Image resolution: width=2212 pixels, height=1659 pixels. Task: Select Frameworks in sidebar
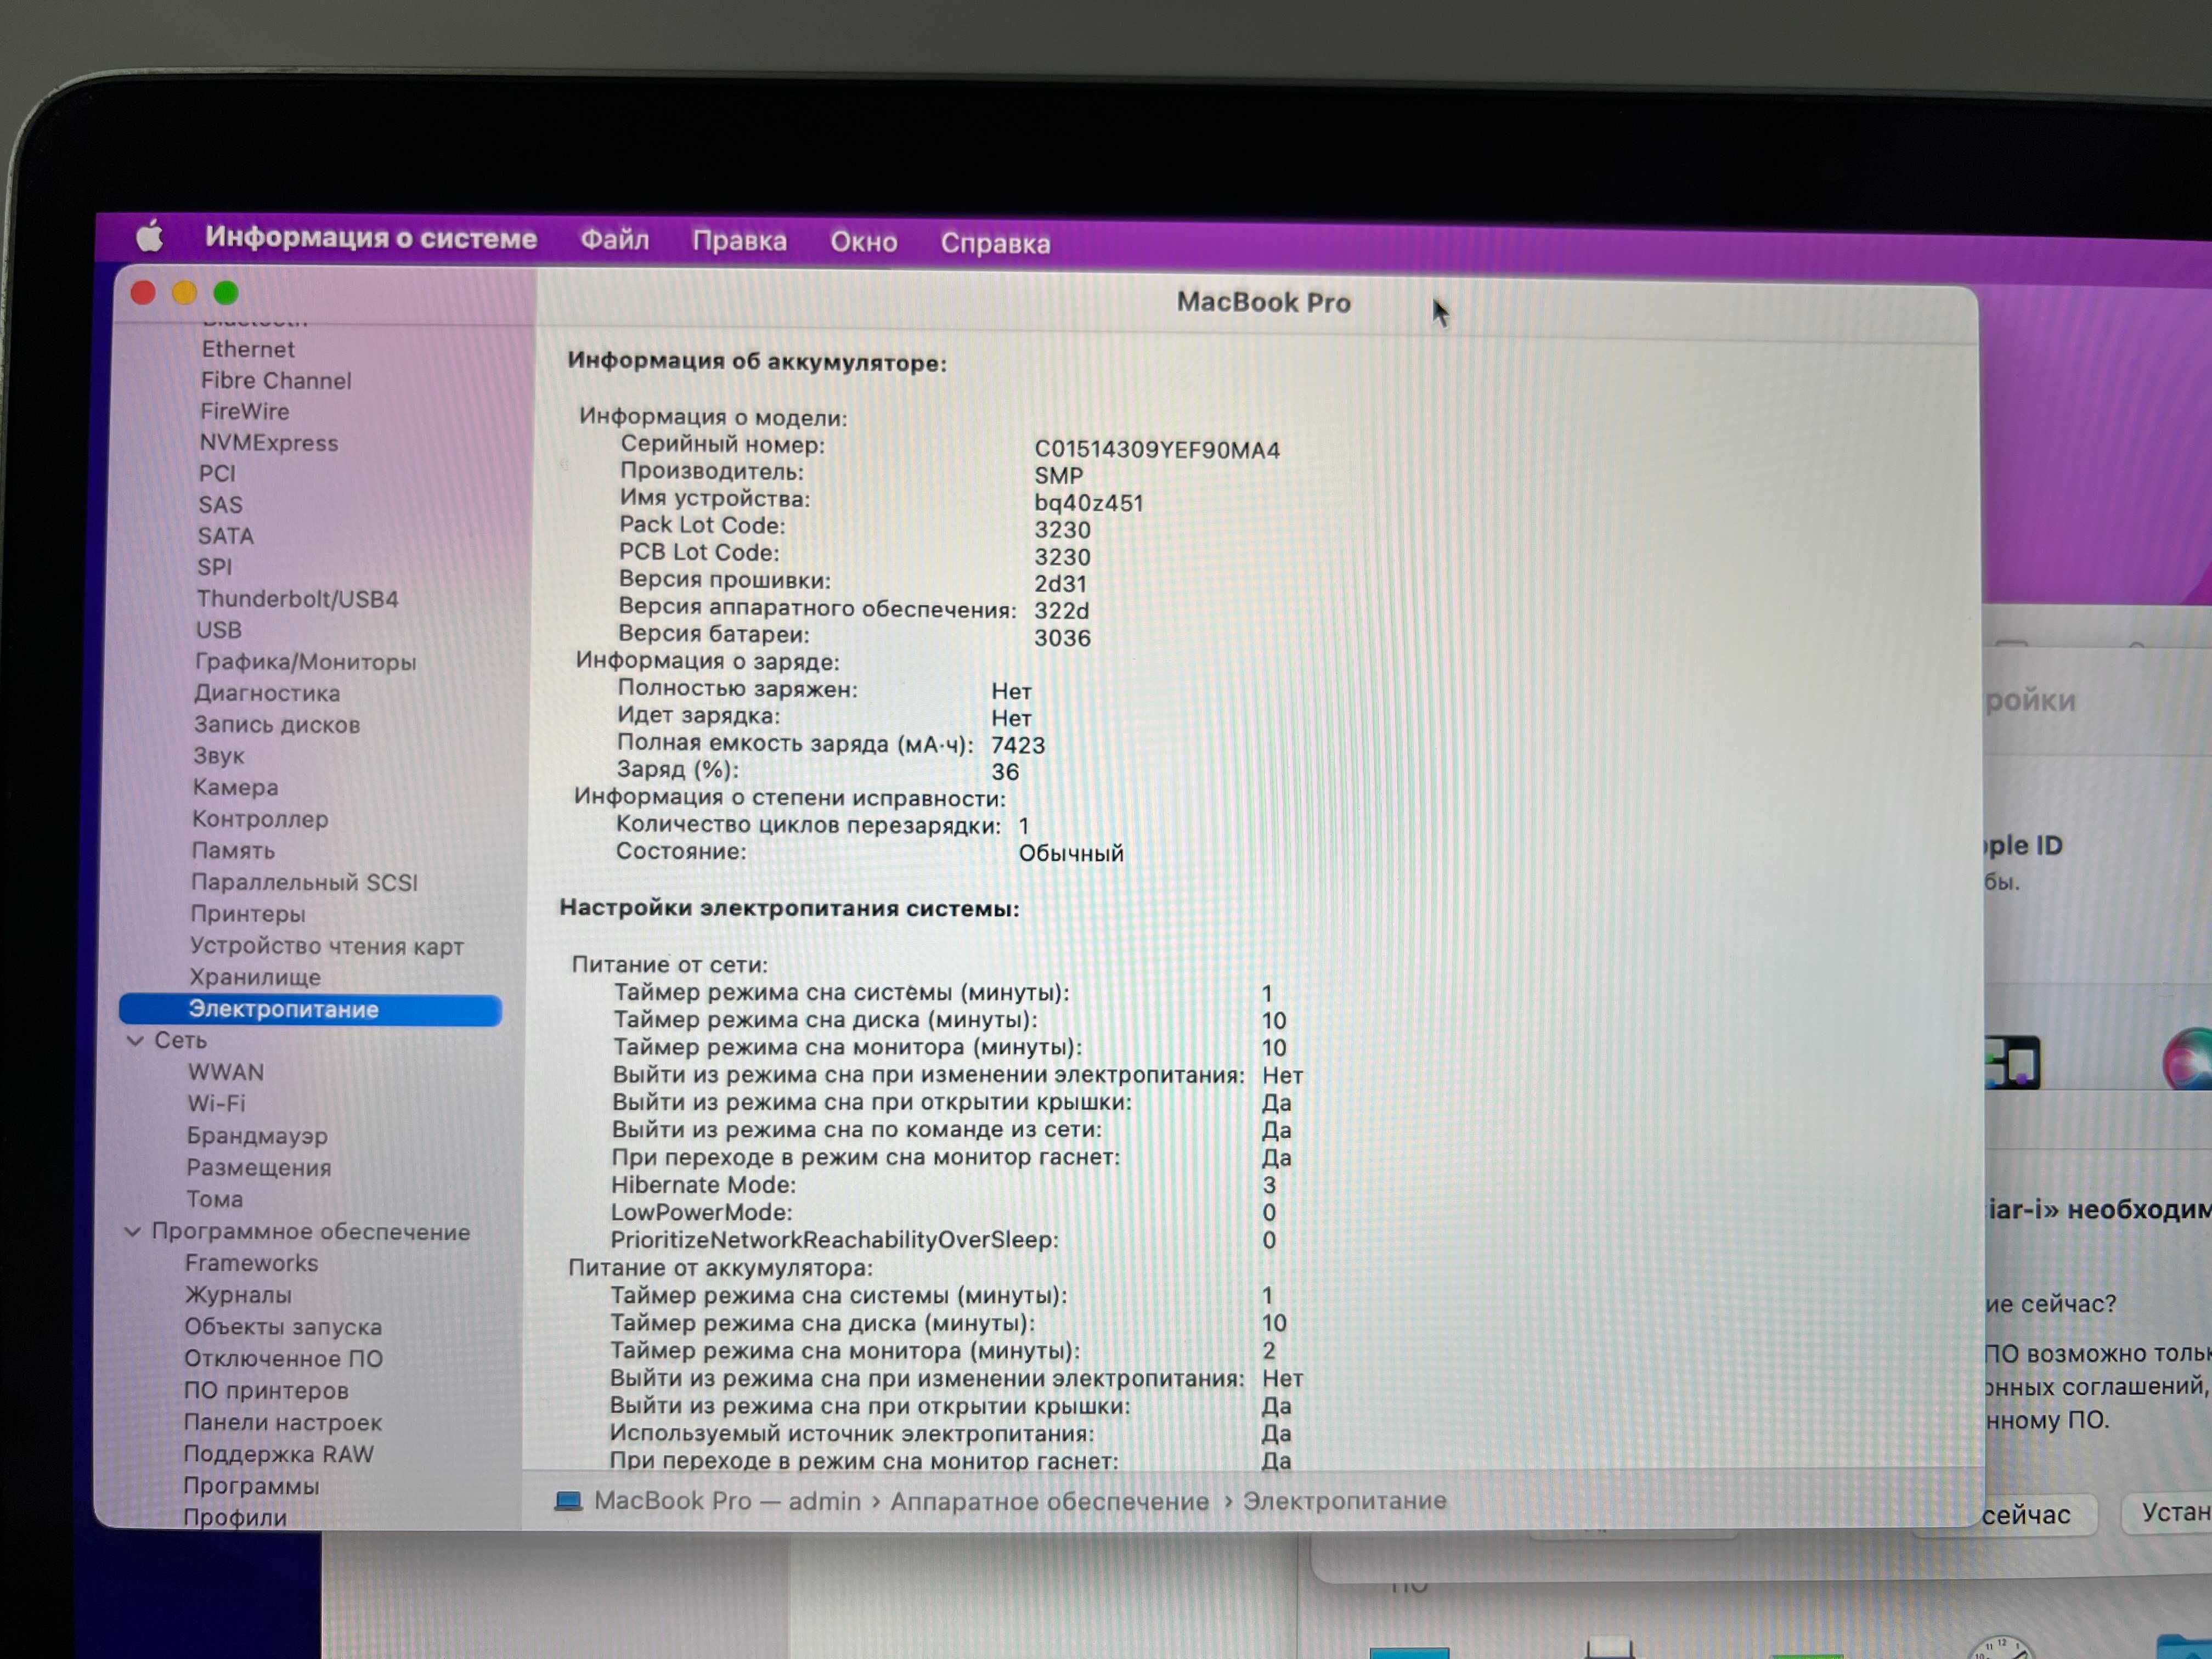251,1263
